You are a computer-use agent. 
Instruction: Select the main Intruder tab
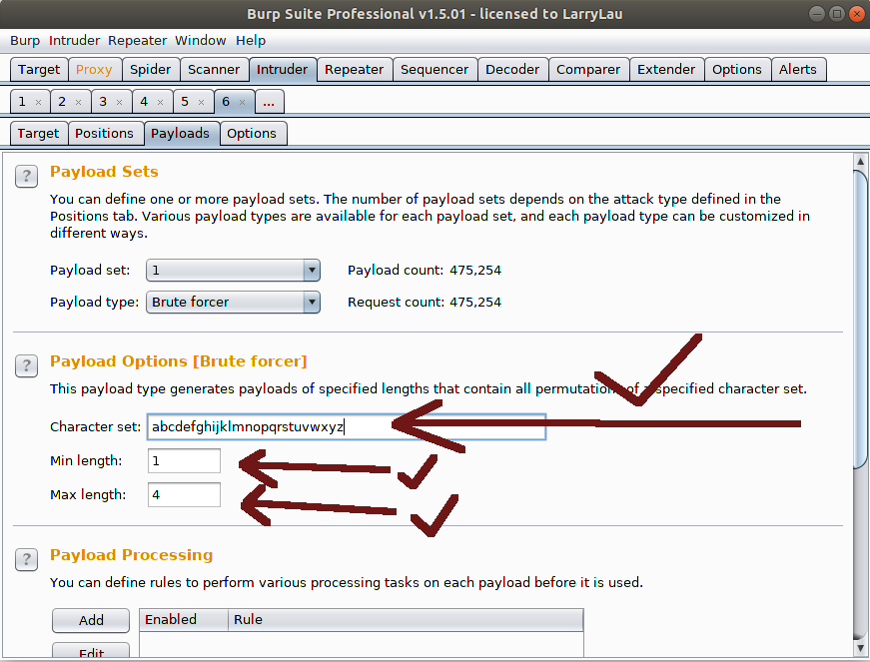coord(283,69)
